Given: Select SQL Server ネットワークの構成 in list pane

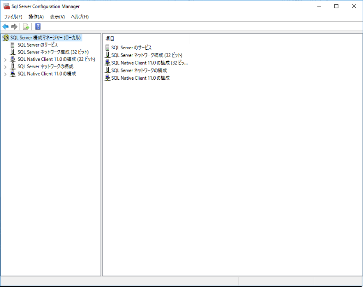Looking at the screenshot, I should pos(139,70).
